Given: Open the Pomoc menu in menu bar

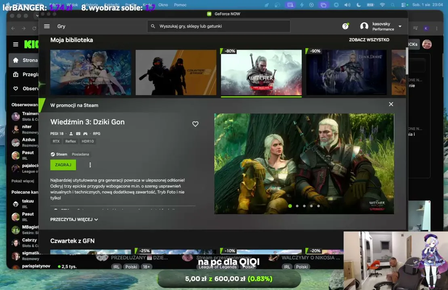Looking at the screenshot, I should [x=180, y=5].
